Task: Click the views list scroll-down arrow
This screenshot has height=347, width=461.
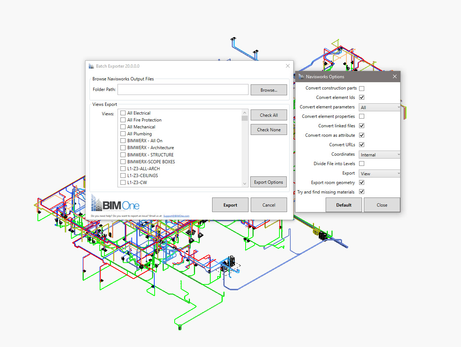Action: coord(245,184)
